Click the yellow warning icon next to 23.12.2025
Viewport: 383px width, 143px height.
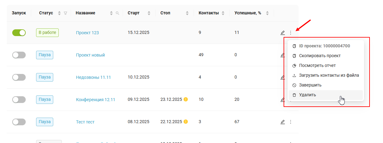pyautogui.click(x=186, y=99)
